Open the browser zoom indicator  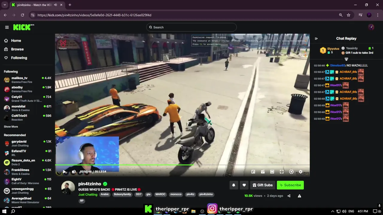pos(341,15)
